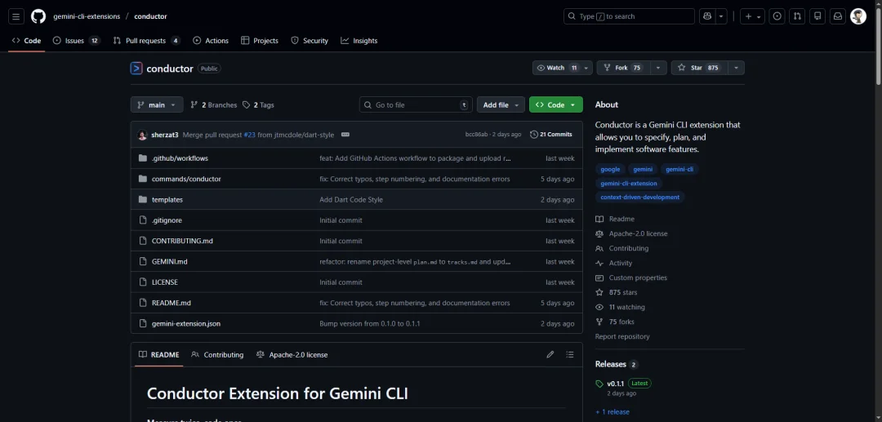Switch to the Pull requests tab
The height and width of the screenshot is (422, 882).
pyautogui.click(x=146, y=41)
